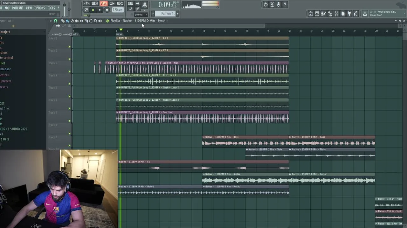Screen dimensions: 407x228
Task: Open the ? help menu
Action: [x=58, y=8]
